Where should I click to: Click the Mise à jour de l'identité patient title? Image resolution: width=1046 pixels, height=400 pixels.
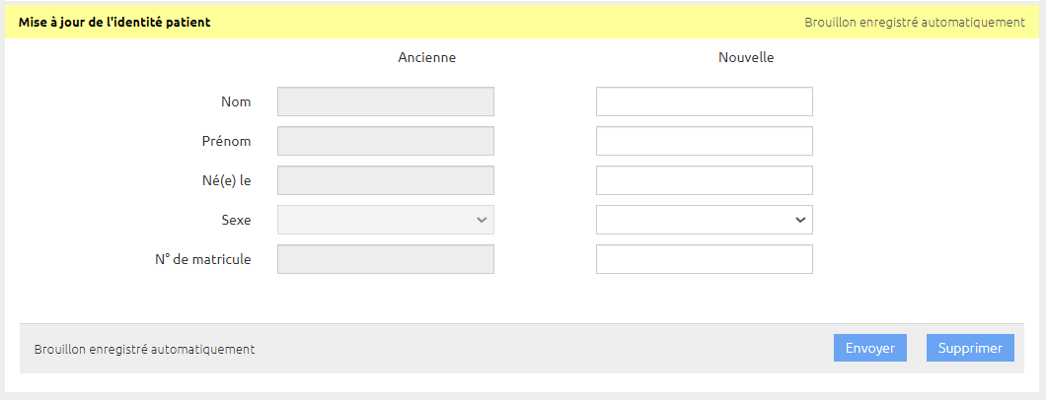coord(114,22)
